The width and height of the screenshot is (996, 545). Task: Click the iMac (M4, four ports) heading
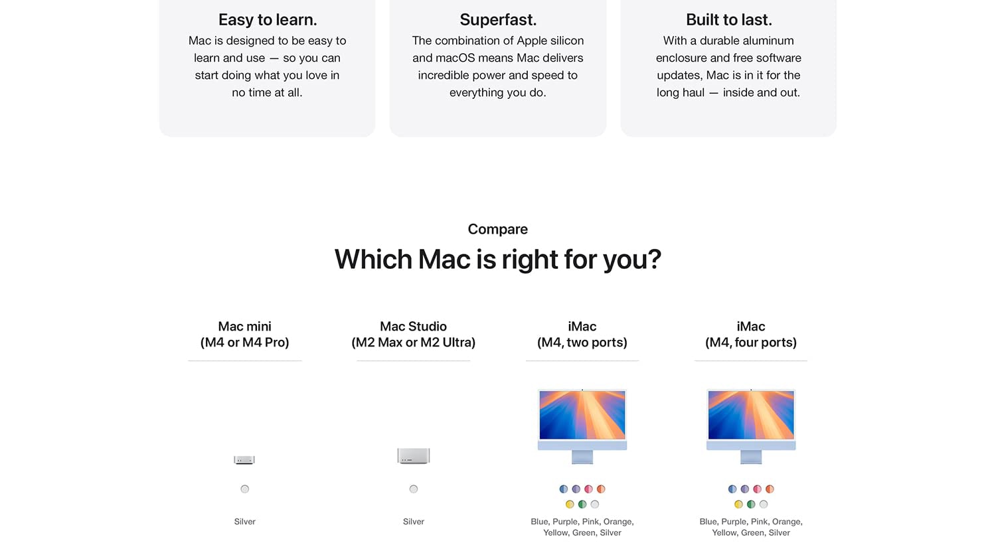(x=751, y=335)
